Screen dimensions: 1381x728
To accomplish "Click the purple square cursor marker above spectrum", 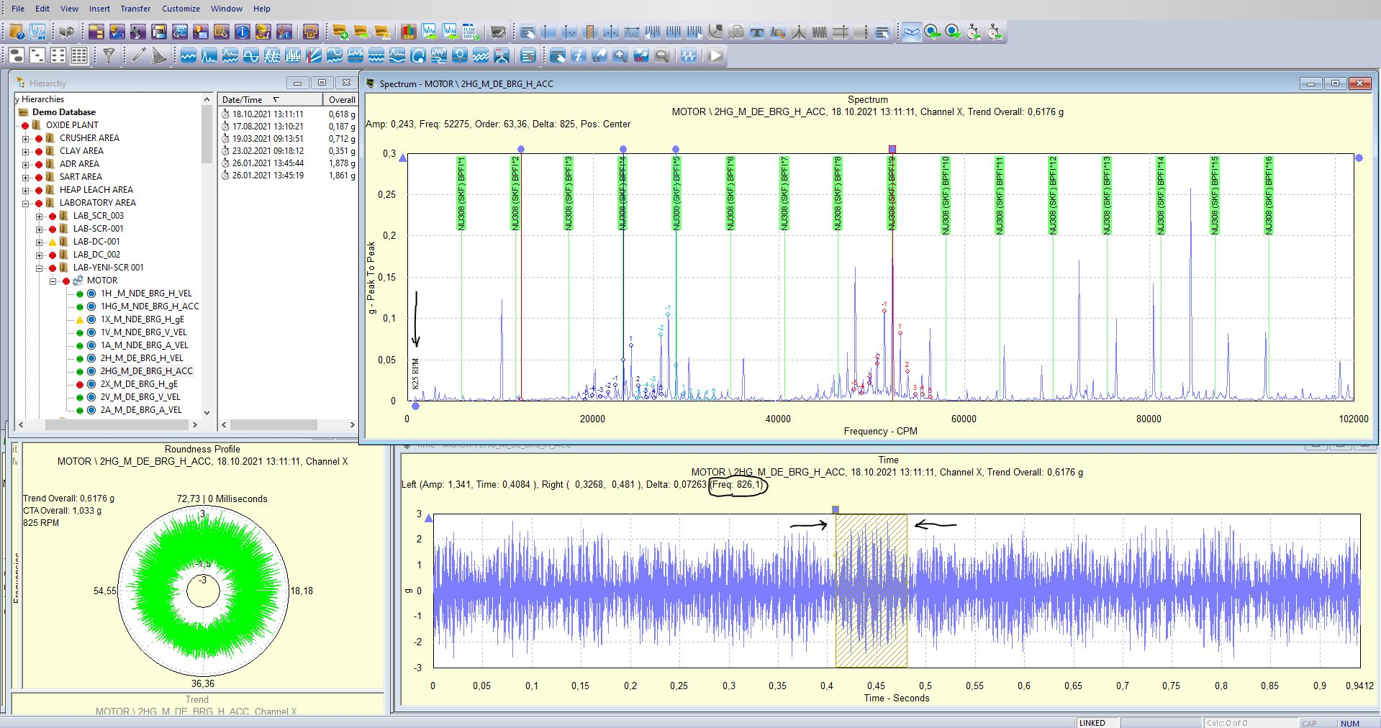I will [892, 149].
